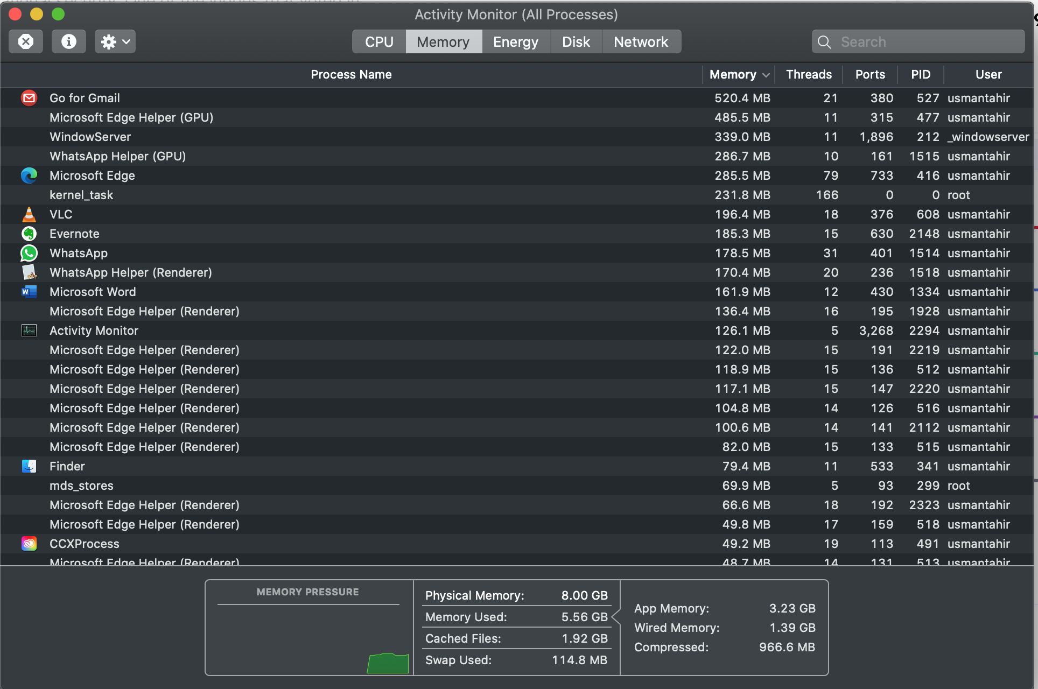Click the App Memory 3.23 GB value

(x=792, y=608)
